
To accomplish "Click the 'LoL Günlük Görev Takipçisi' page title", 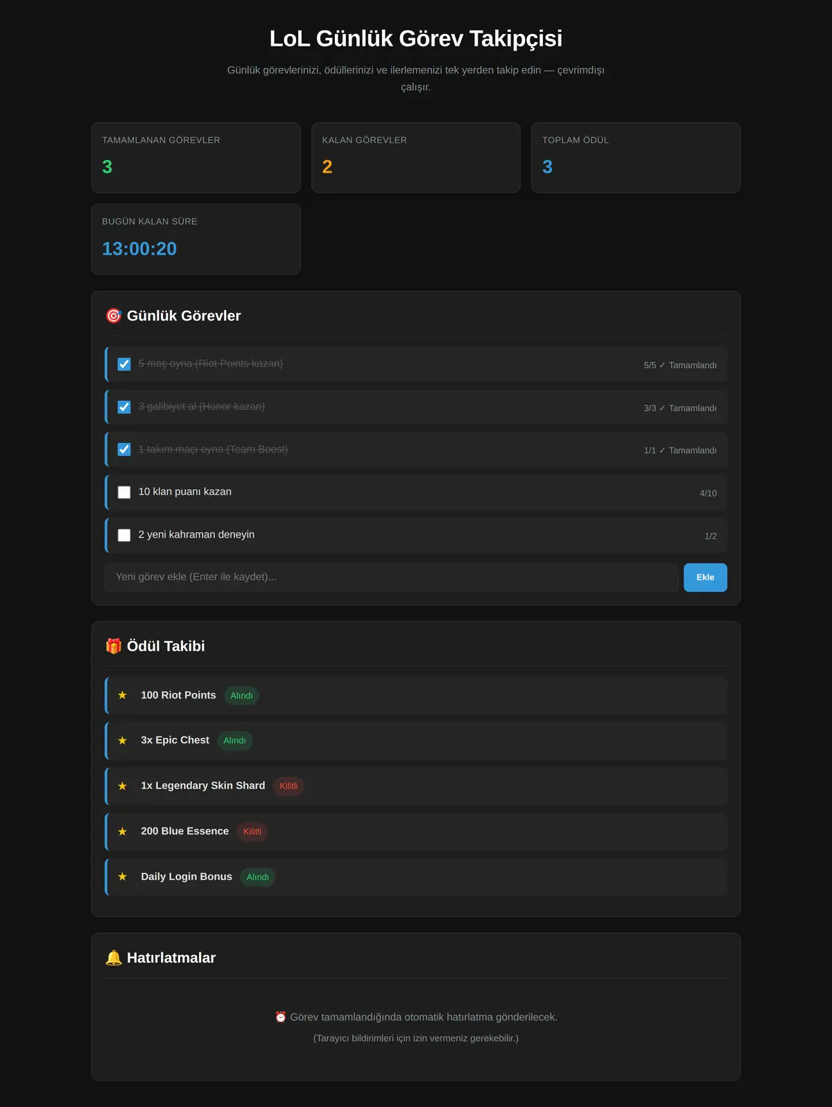I will pos(416,38).
